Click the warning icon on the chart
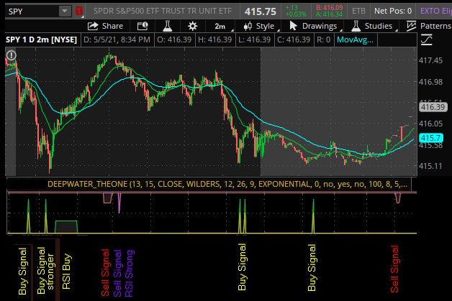Viewport: 452px width, 301px height. 12,55
